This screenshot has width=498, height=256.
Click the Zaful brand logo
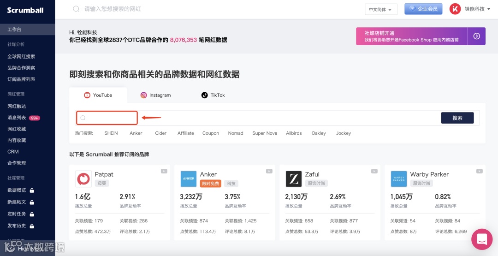[294, 179]
